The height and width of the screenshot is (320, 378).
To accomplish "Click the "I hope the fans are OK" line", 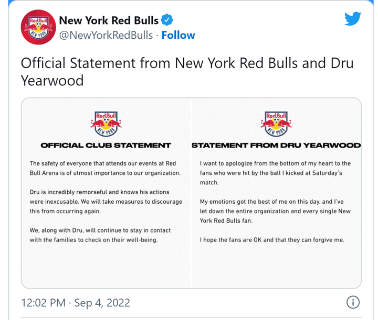I will click(x=272, y=240).
